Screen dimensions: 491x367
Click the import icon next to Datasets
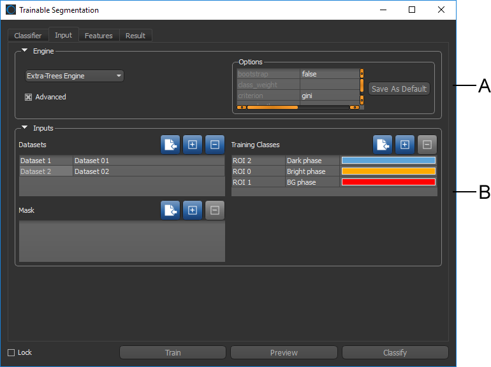point(171,145)
